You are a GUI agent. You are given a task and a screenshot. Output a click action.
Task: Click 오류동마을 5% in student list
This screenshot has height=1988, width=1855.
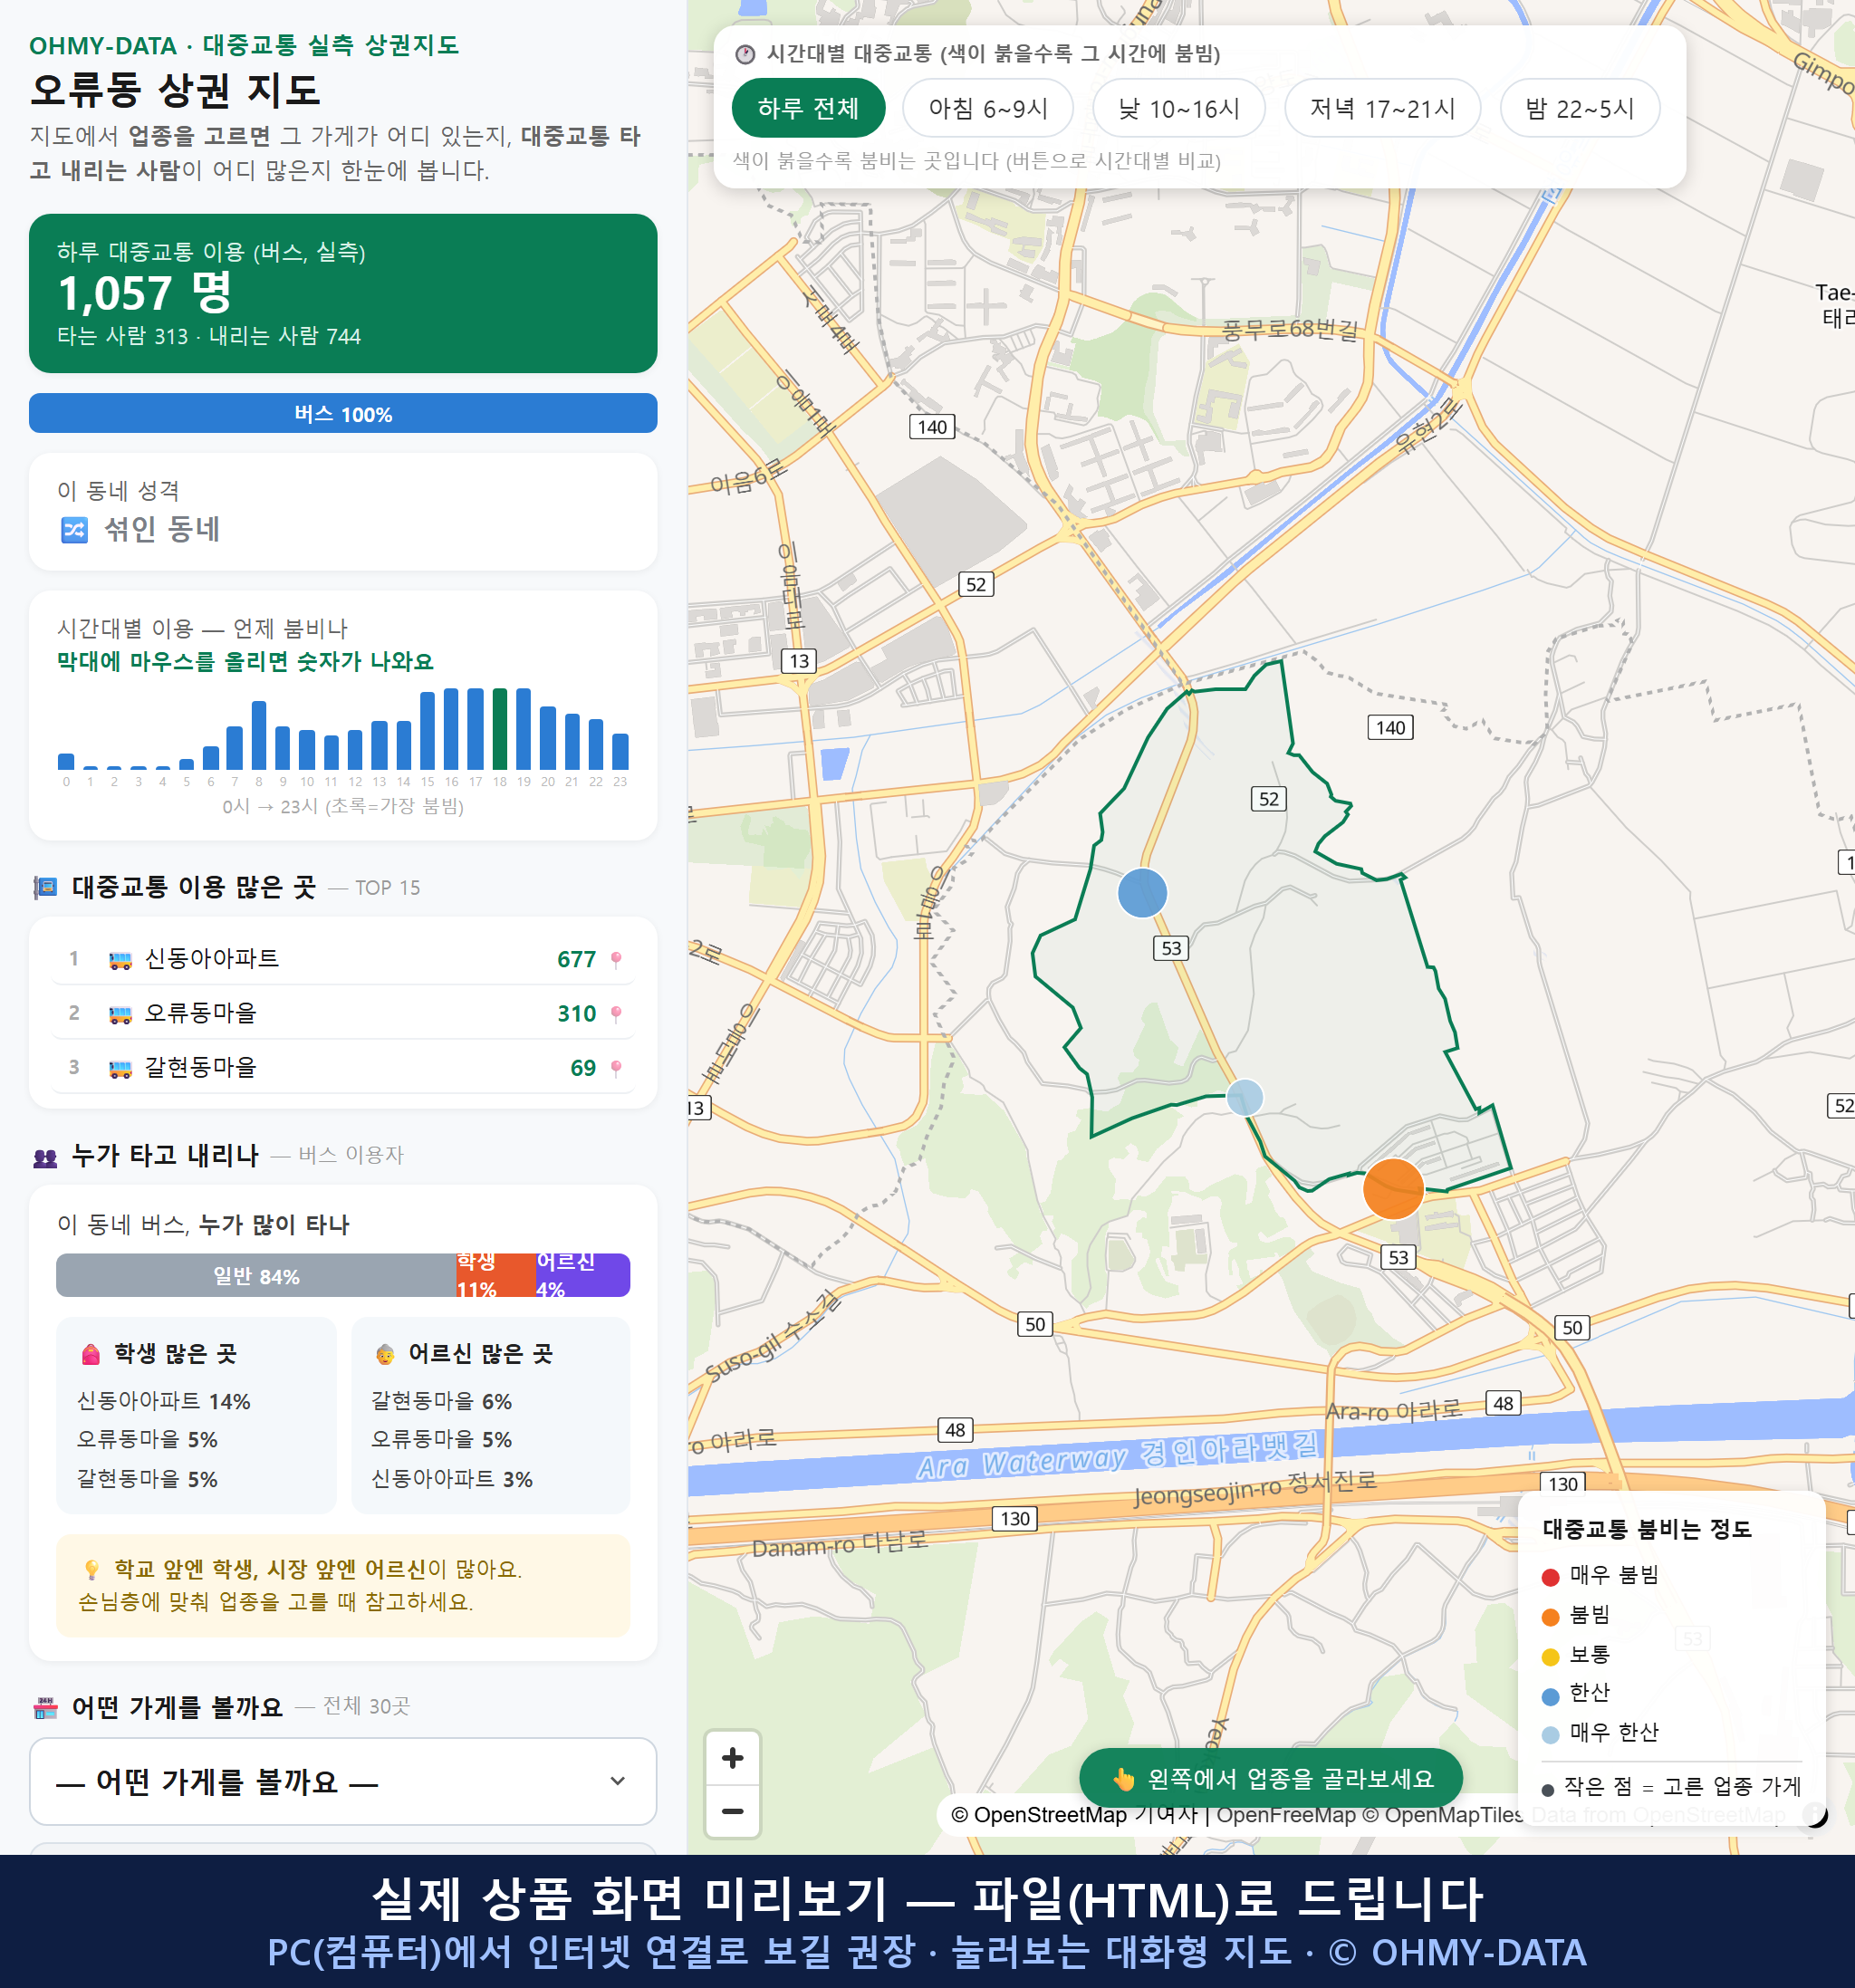[x=147, y=1439]
